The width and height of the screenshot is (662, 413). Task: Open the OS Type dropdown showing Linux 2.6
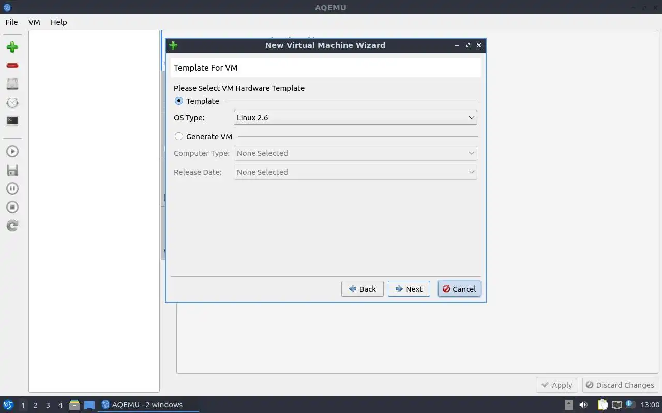pyautogui.click(x=355, y=118)
